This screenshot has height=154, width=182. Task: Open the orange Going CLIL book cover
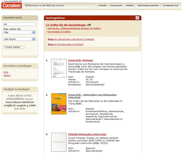click(x=59, y=104)
